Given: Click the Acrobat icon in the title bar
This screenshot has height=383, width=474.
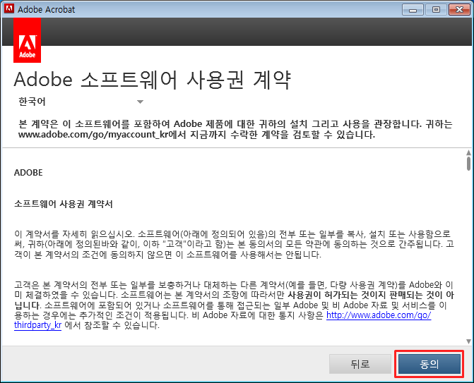Looking at the screenshot, I should (9, 8).
